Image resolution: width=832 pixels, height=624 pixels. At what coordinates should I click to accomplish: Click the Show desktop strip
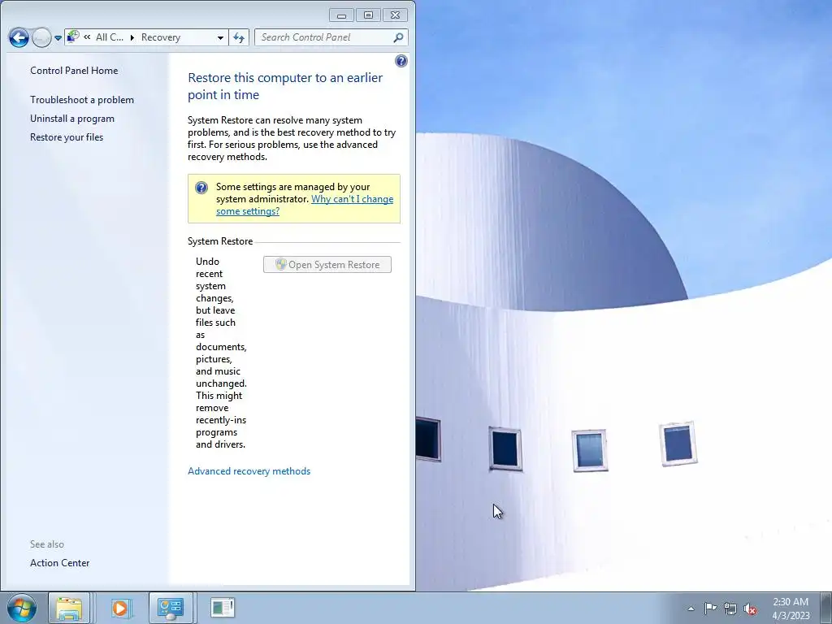pyautogui.click(x=825, y=608)
